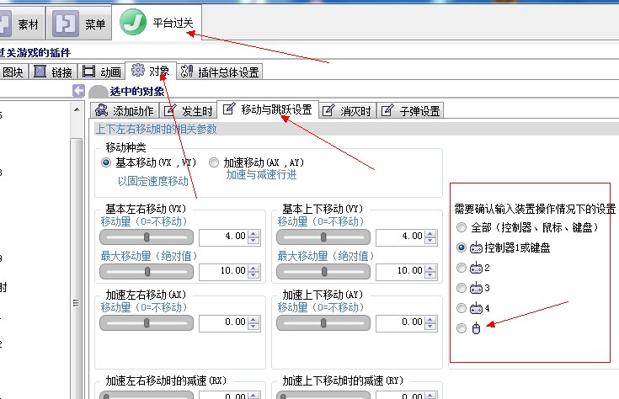
Task: Click the VY 最大移动量 10.00 field
Action: click(x=400, y=271)
